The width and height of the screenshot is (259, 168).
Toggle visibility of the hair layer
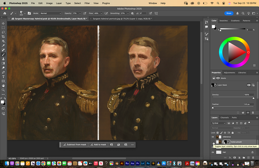pyautogui.click(x=213, y=152)
